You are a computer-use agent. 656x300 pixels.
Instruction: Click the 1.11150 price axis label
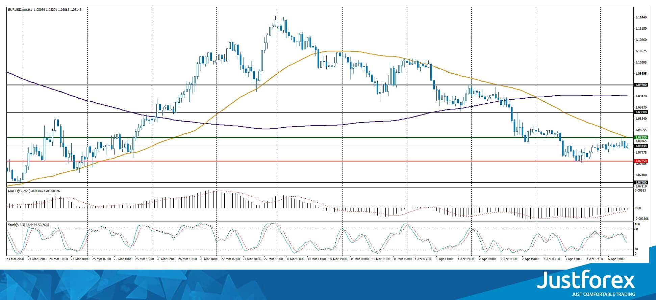point(641,29)
